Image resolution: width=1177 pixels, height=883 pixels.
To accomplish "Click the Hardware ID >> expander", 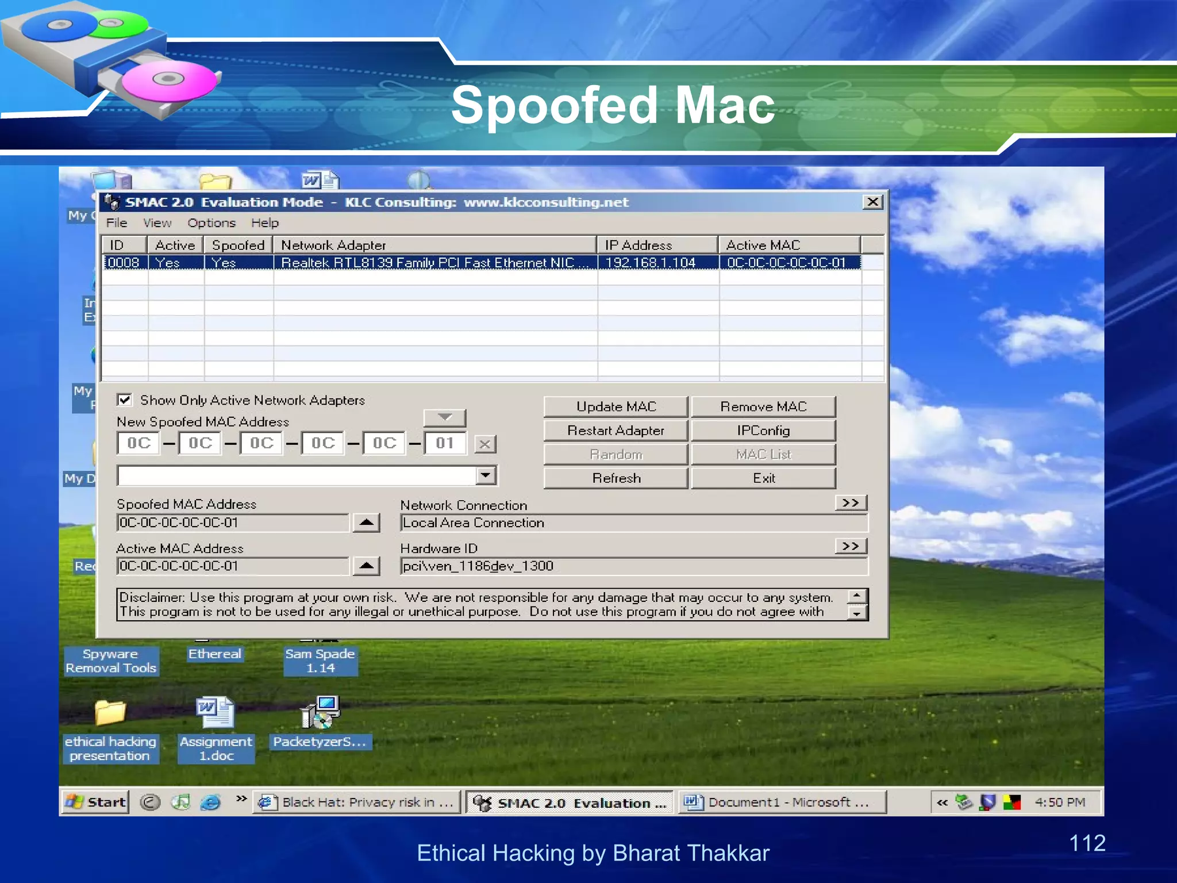I will [851, 546].
